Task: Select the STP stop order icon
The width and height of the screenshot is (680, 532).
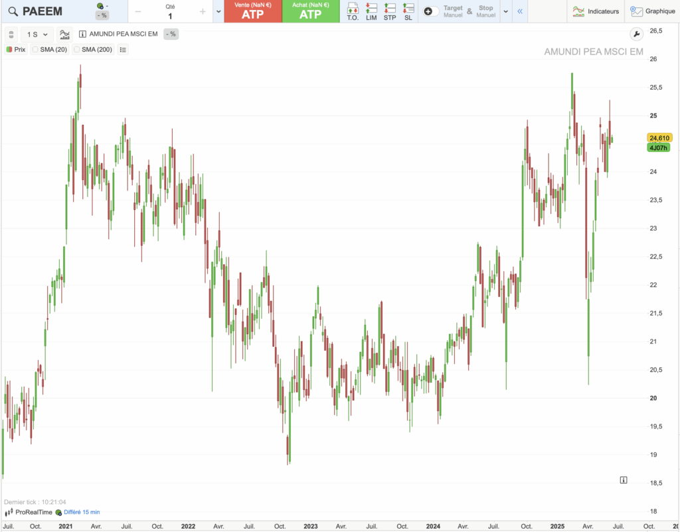Action: (x=390, y=12)
